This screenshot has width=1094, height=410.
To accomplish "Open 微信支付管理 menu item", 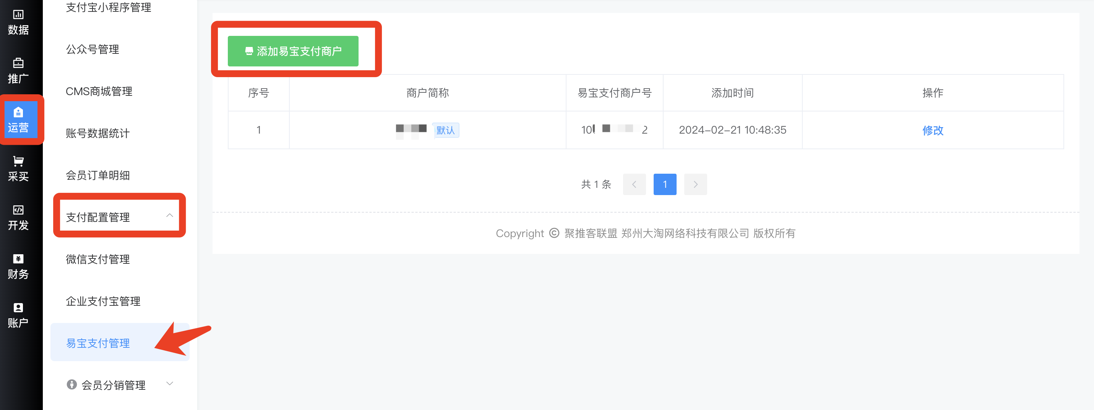I will (x=98, y=259).
